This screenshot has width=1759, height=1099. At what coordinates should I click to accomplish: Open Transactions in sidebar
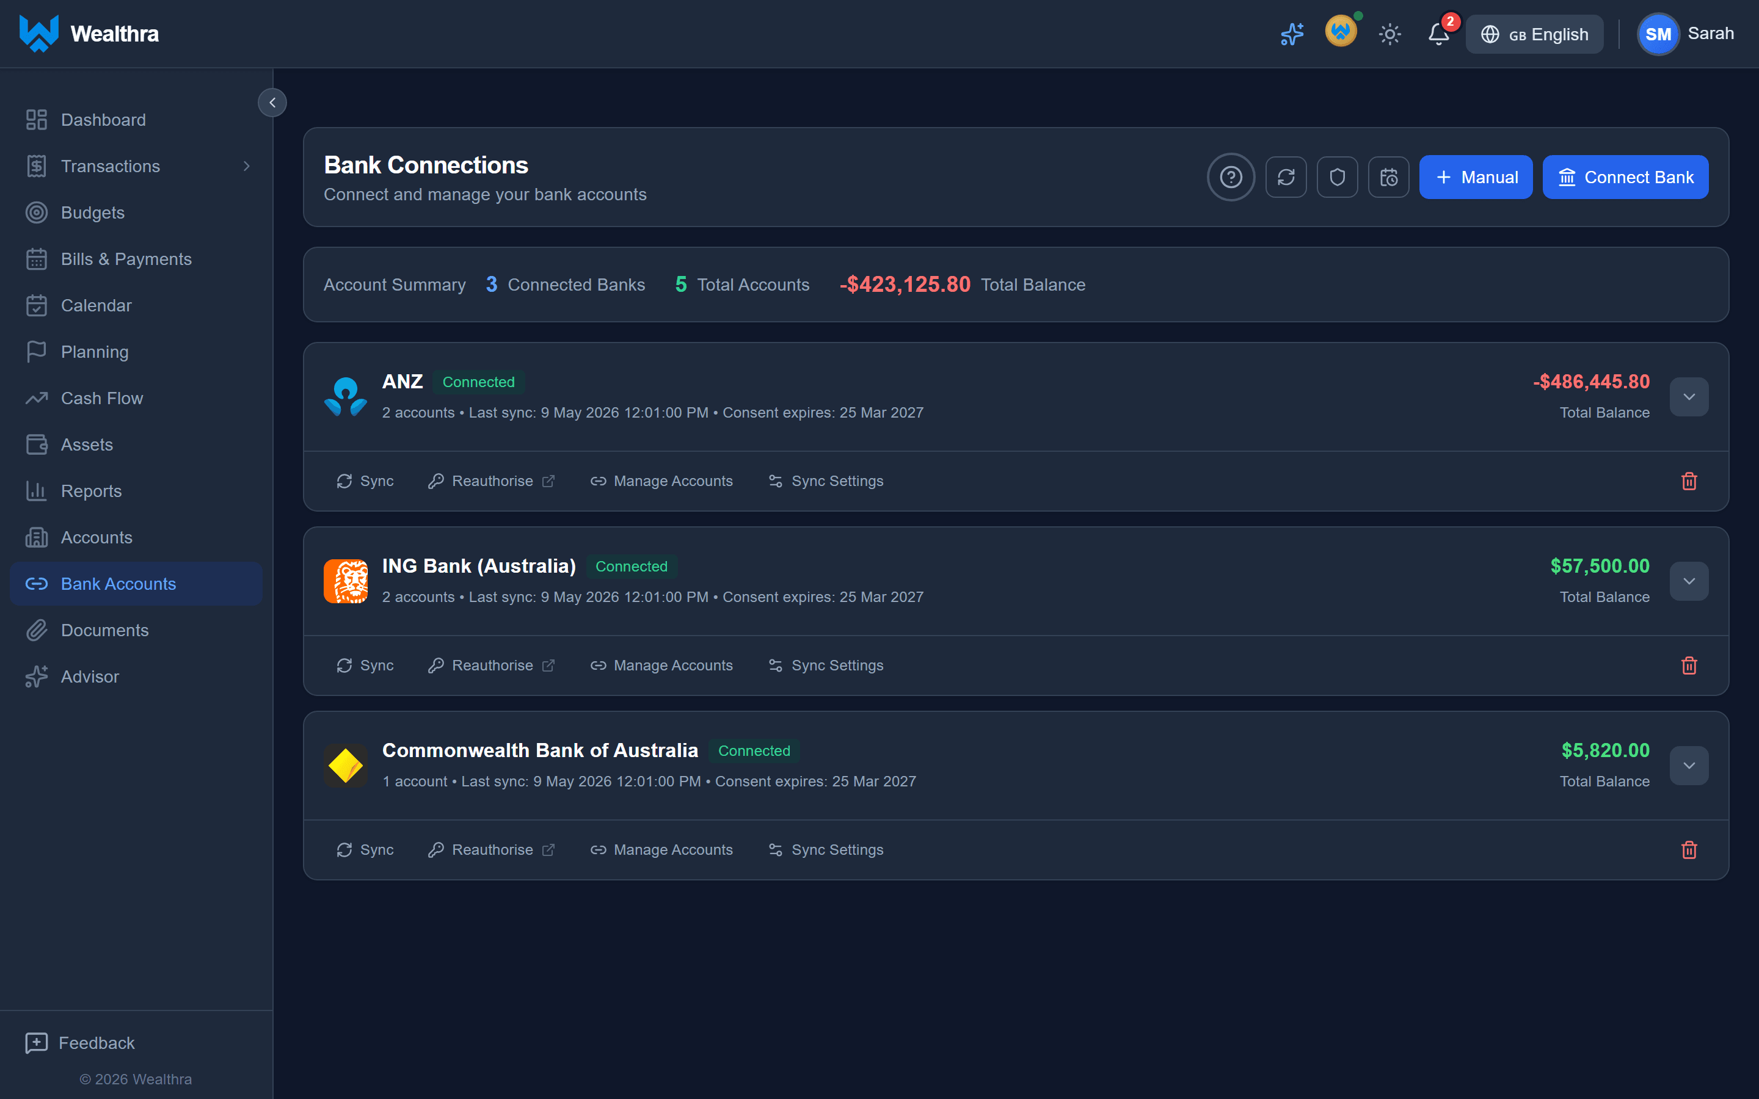coord(136,167)
